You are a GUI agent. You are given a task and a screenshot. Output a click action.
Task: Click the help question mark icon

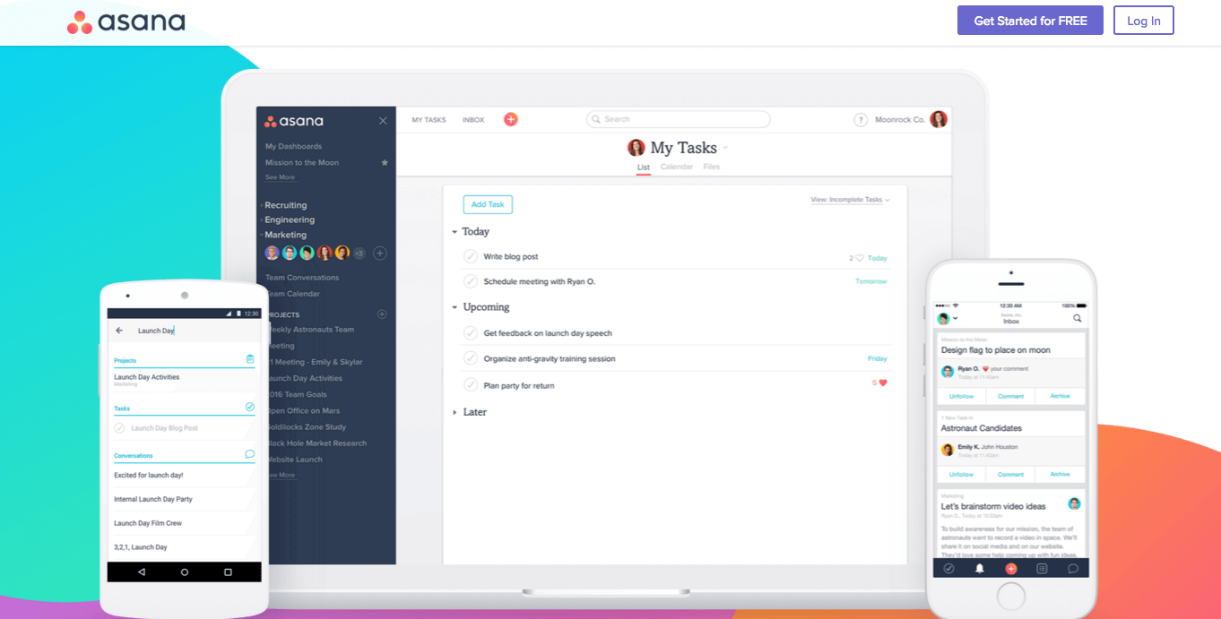[861, 120]
